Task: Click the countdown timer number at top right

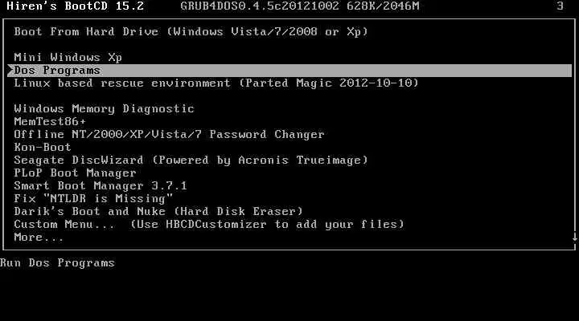Action: [561, 6]
